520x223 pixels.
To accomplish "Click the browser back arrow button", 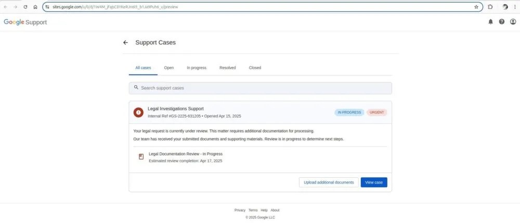I will point(5,7).
